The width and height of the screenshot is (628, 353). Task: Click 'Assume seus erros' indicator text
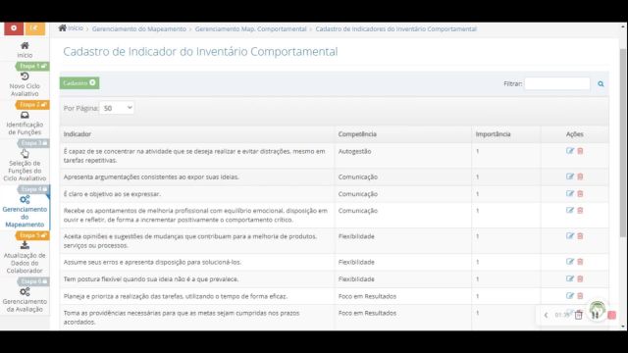(152, 262)
